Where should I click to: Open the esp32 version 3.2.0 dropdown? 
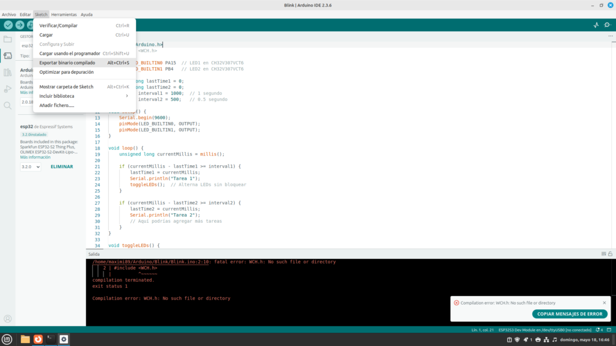(31, 166)
